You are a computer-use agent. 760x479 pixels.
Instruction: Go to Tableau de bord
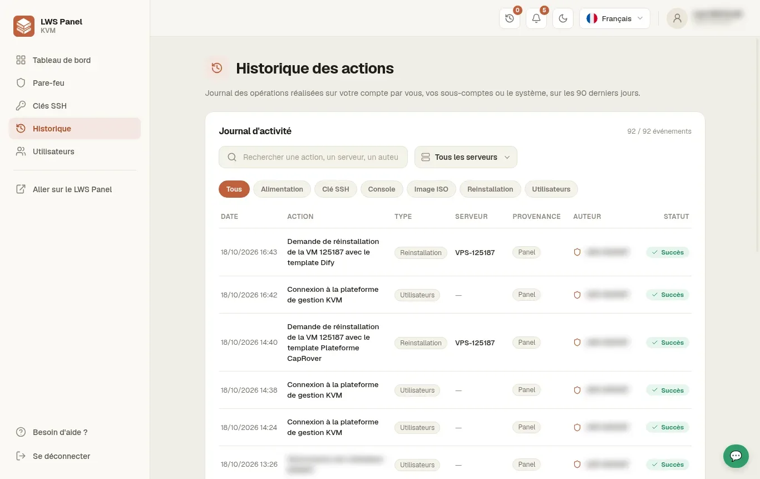[x=75, y=60]
